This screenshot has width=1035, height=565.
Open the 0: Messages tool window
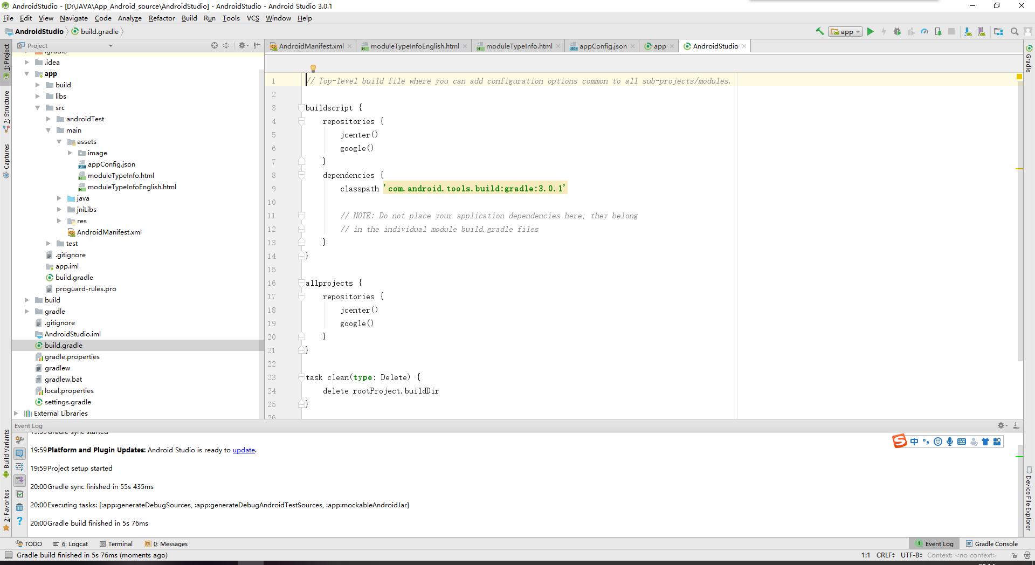(166, 544)
